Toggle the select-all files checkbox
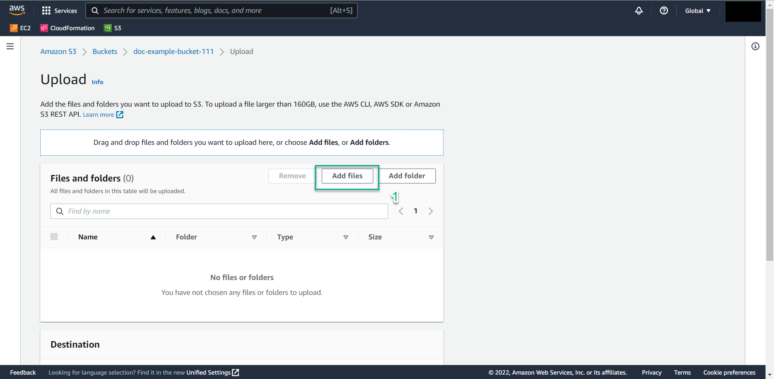774x379 pixels. [54, 237]
